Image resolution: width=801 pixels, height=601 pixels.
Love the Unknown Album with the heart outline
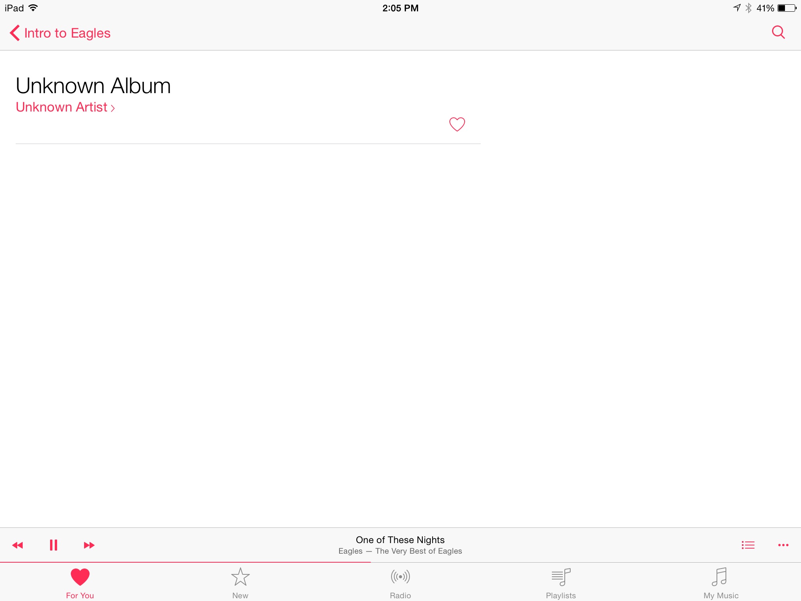(457, 124)
